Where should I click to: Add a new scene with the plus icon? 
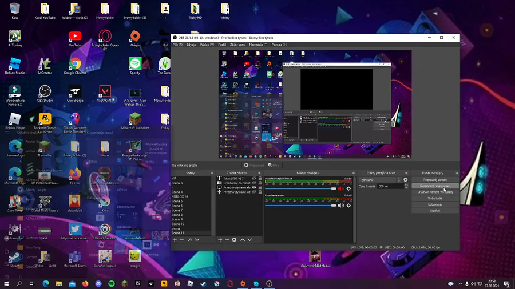coord(175,240)
